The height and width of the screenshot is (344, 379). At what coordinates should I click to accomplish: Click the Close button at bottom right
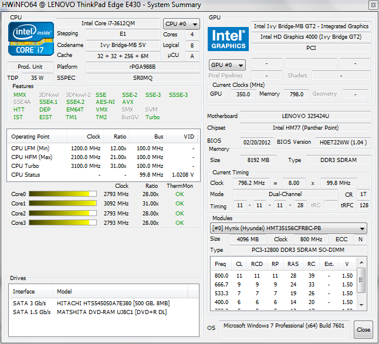tap(363, 329)
